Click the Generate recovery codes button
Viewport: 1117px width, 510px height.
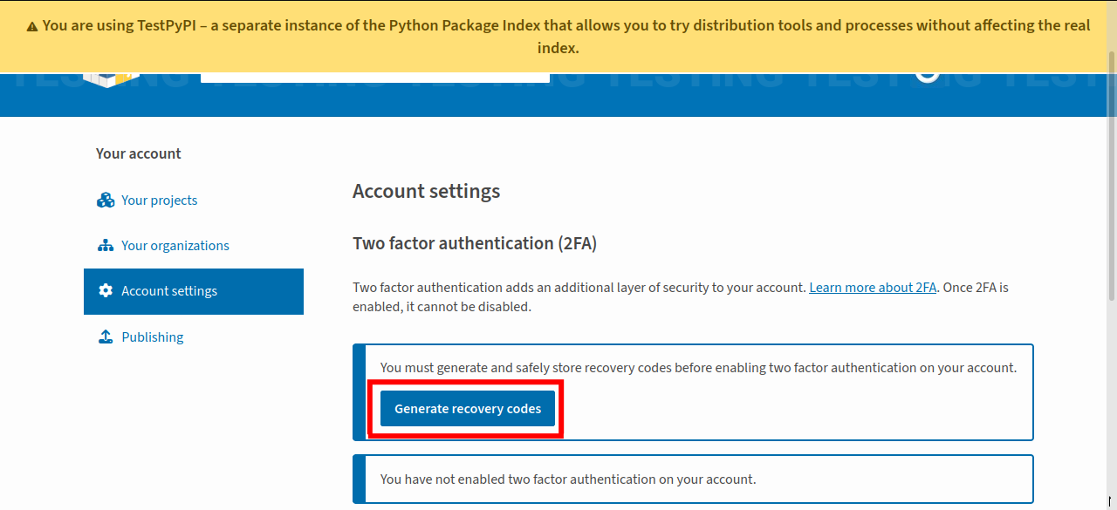click(468, 409)
